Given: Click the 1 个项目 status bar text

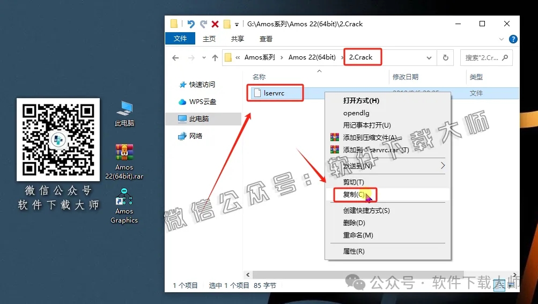Looking at the screenshot, I should pos(185,285).
